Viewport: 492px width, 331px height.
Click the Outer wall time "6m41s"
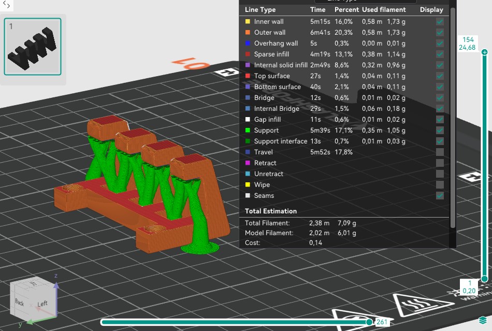[x=320, y=32]
